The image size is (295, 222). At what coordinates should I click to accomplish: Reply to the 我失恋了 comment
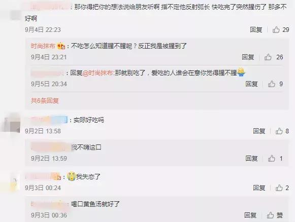[259, 188]
